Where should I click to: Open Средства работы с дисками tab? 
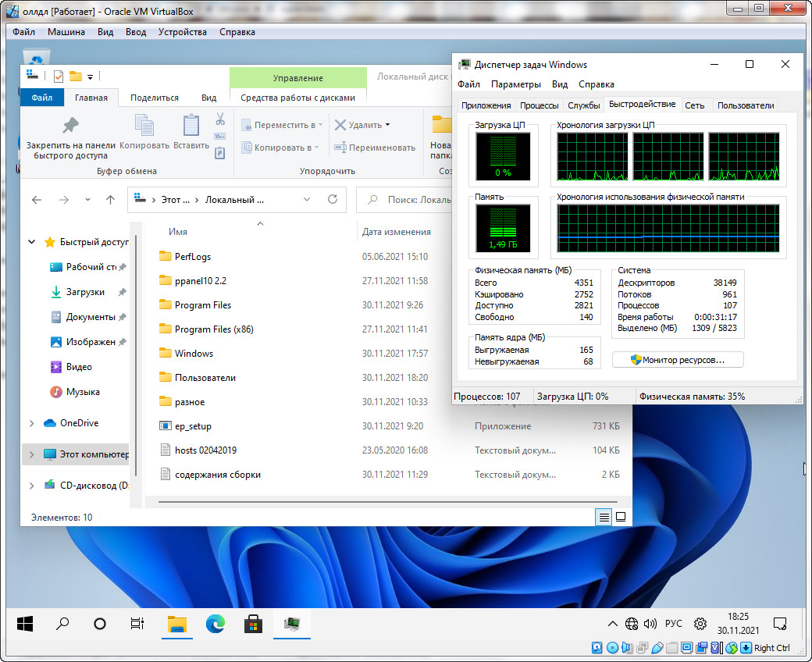297,98
